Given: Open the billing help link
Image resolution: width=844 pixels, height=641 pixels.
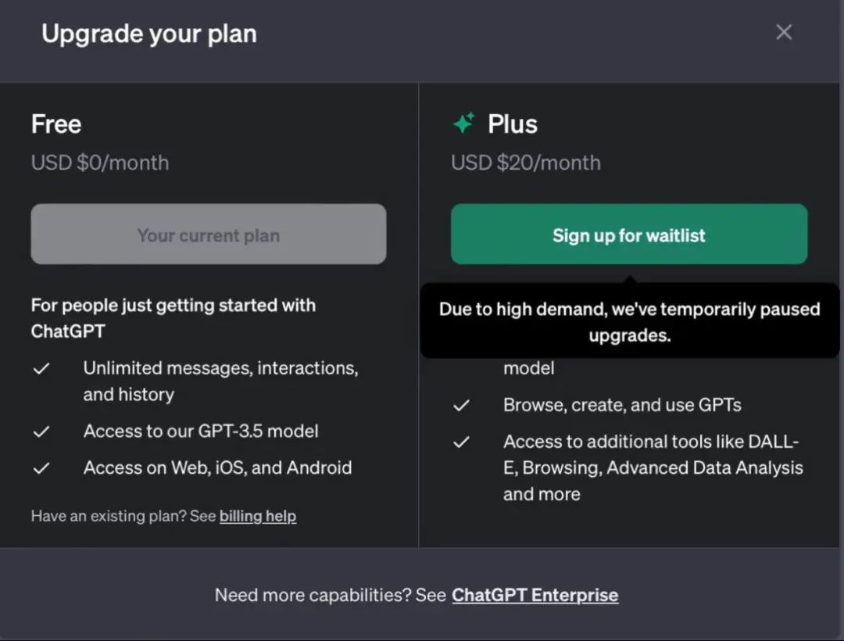Looking at the screenshot, I should click(258, 516).
